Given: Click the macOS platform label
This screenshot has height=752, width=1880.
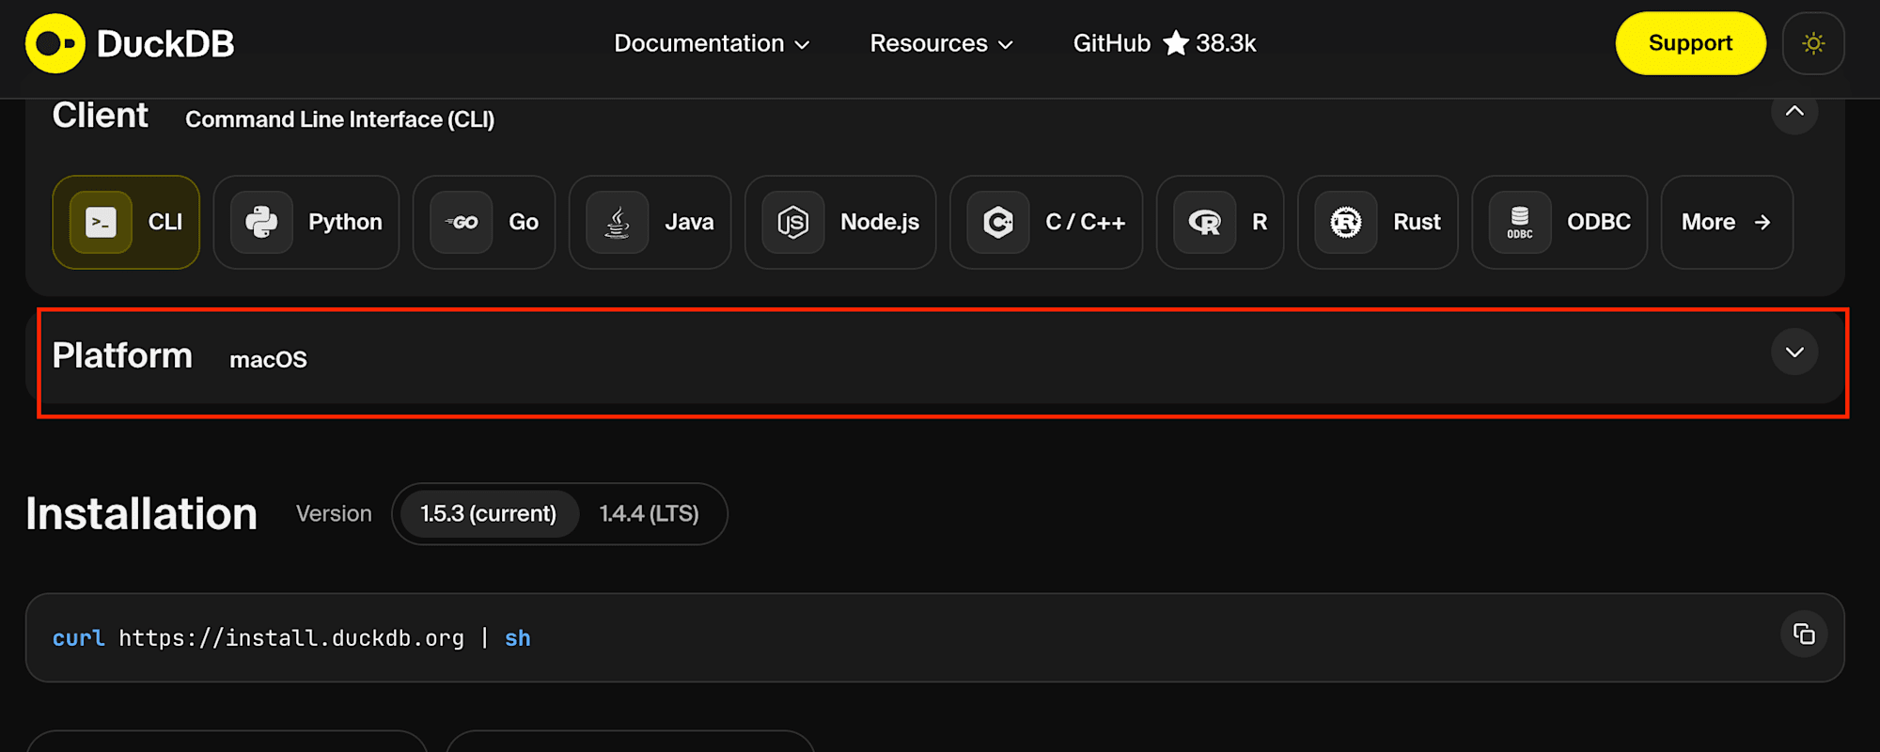Looking at the screenshot, I should tap(268, 360).
